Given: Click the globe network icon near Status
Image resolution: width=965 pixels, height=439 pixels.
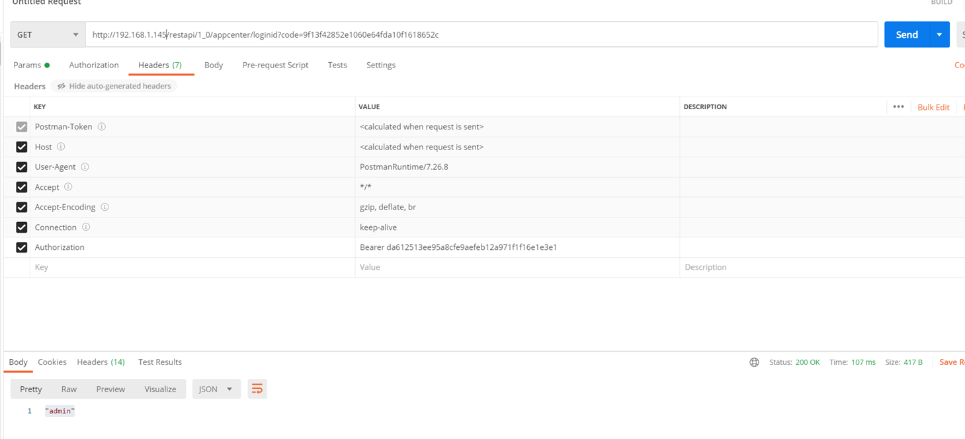Looking at the screenshot, I should click(754, 362).
